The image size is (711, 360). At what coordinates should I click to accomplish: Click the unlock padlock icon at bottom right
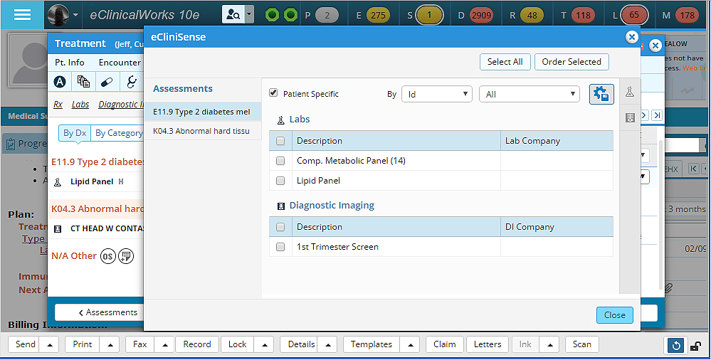tap(695, 346)
